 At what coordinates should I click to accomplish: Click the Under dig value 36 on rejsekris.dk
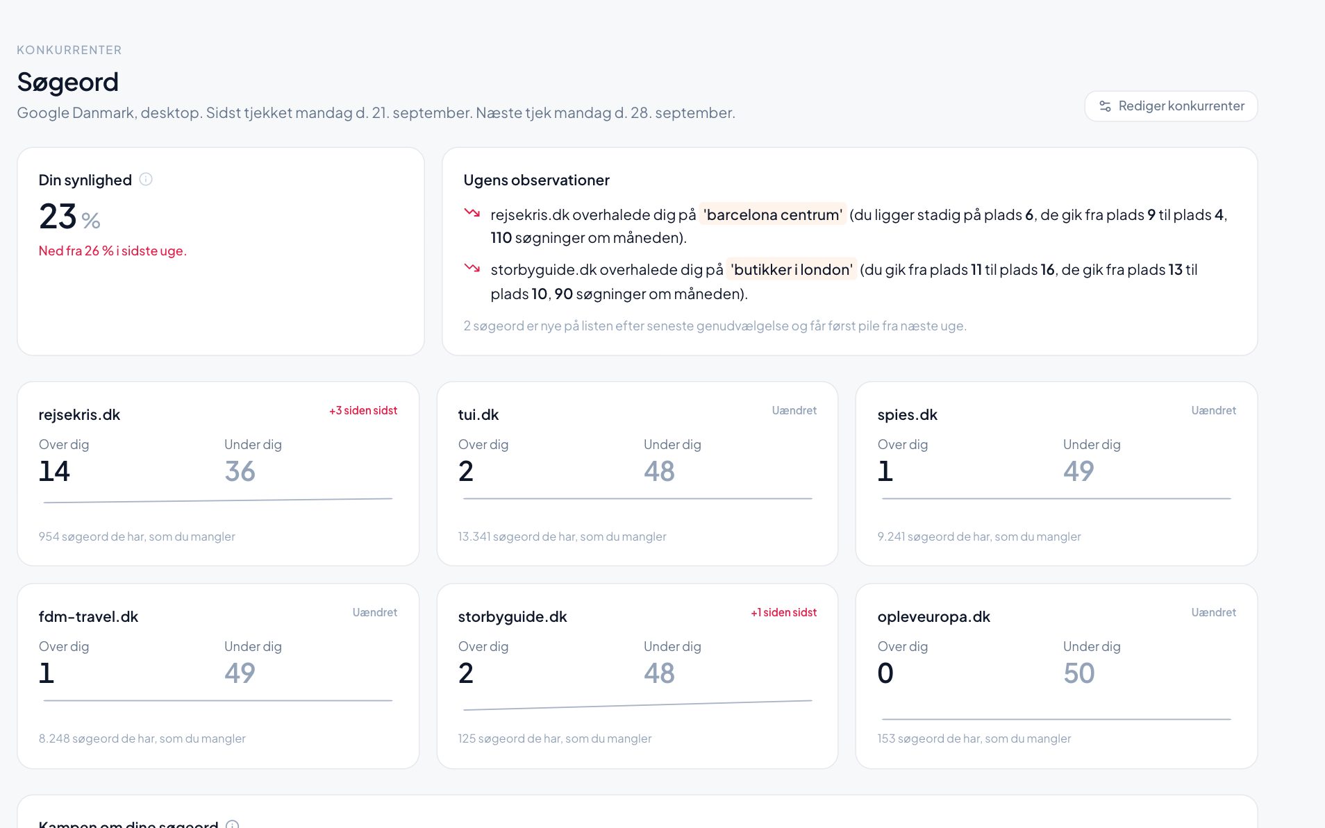(x=240, y=471)
